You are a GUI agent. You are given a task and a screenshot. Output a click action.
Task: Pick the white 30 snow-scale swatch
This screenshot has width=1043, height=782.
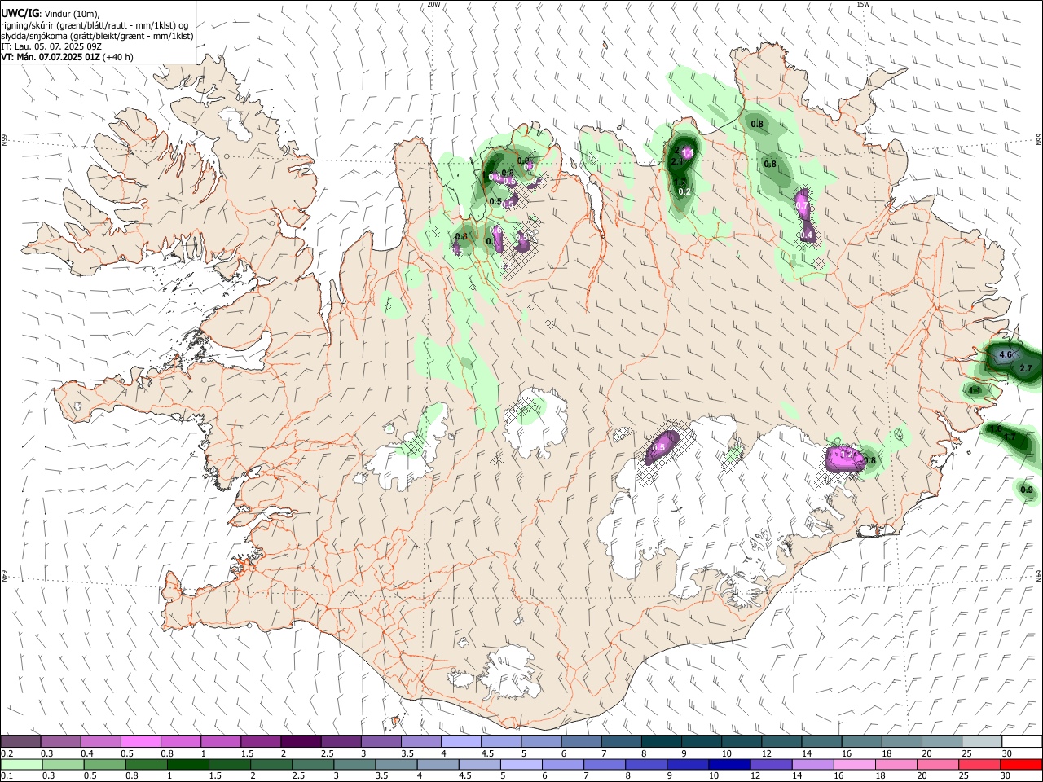(x=1022, y=742)
